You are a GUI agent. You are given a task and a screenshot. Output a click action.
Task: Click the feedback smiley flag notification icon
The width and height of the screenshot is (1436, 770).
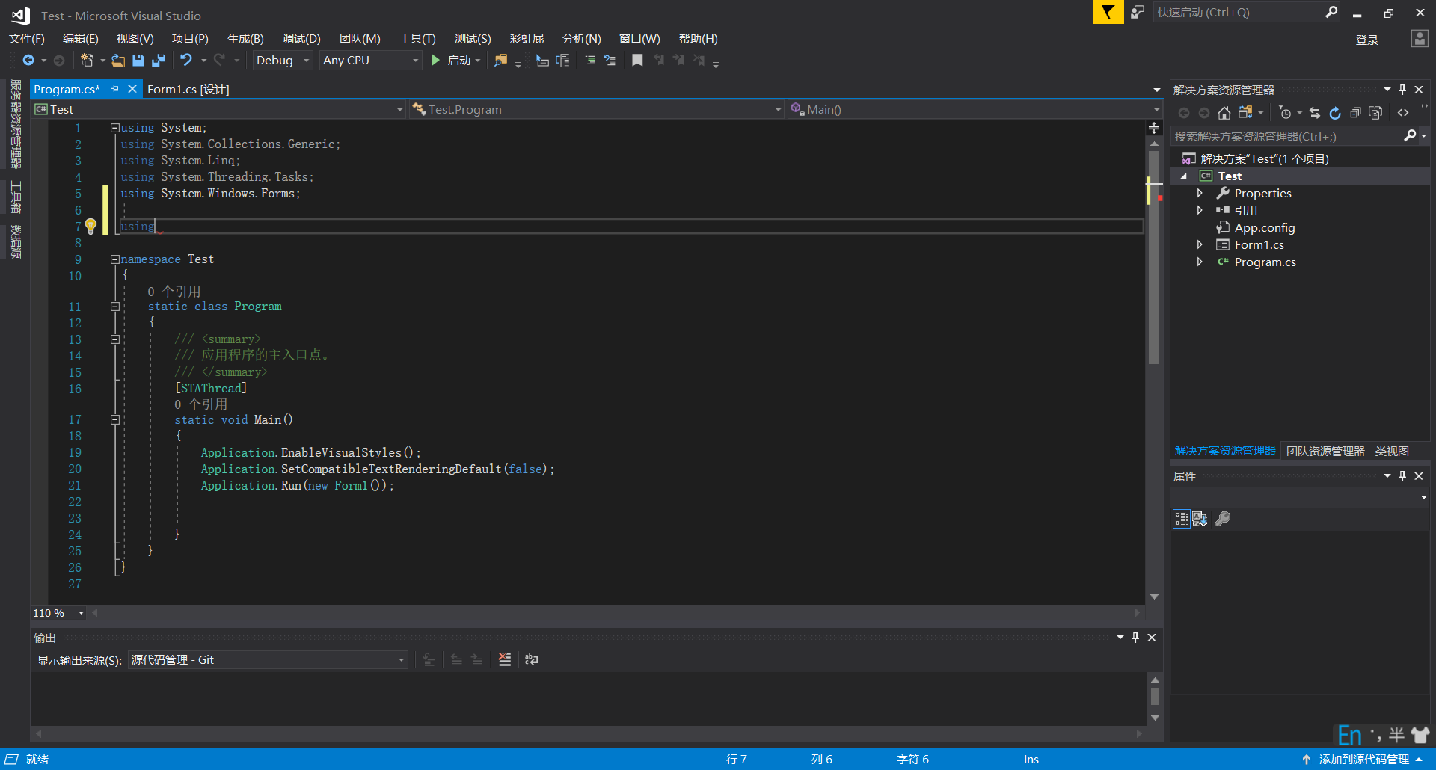1108,12
